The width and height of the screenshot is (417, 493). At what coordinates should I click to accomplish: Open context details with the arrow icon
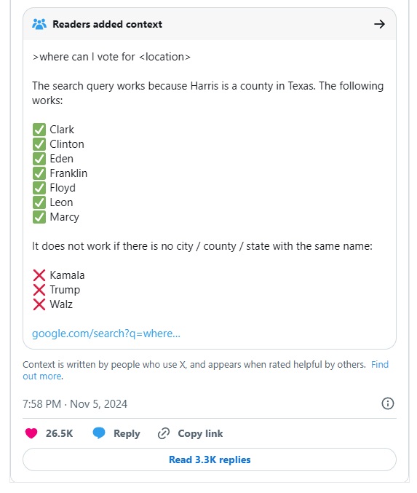(x=379, y=24)
